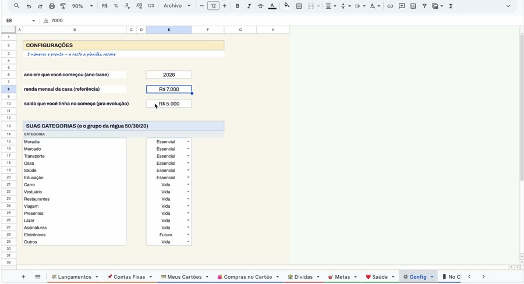The image size is (524, 284).
Task: Decrease font size with minus button
Action: point(201,6)
